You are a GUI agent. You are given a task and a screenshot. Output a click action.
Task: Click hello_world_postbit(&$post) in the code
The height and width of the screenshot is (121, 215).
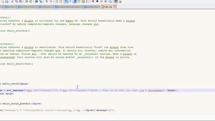(x=22, y=104)
